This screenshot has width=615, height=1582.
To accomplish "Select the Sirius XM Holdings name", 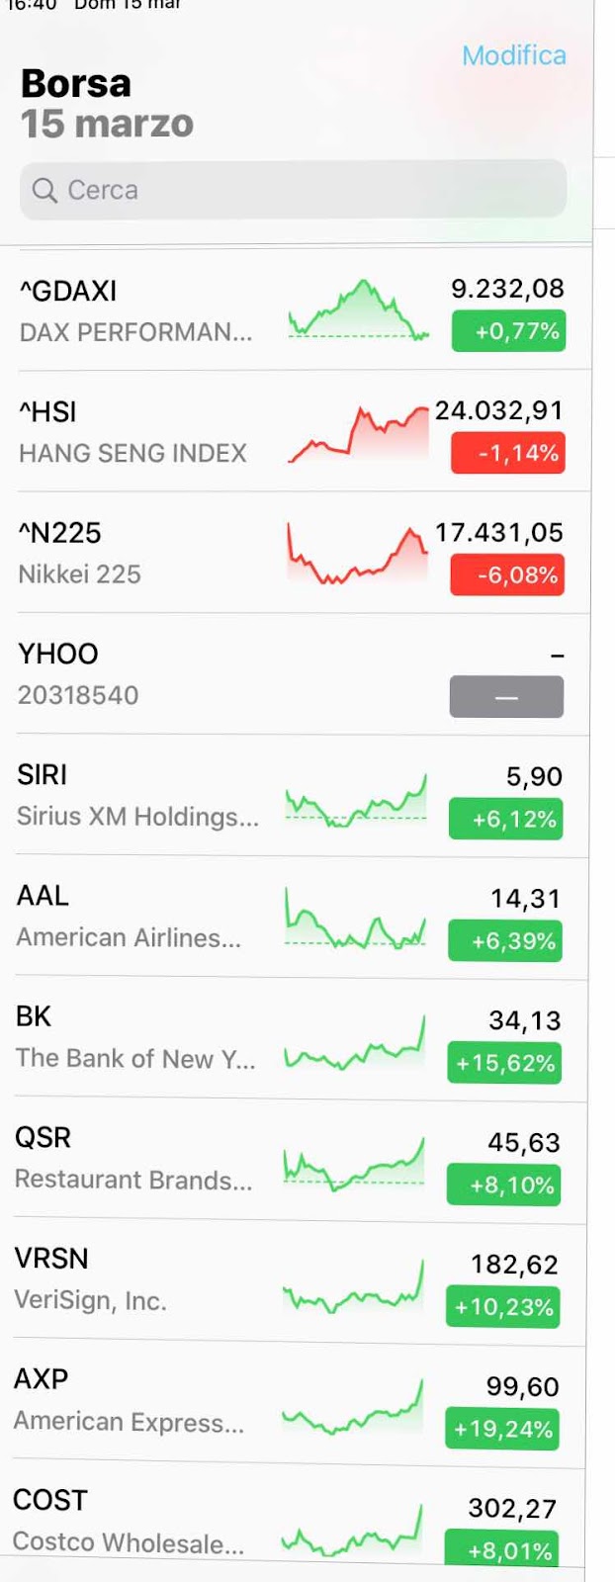I will click(137, 817).
